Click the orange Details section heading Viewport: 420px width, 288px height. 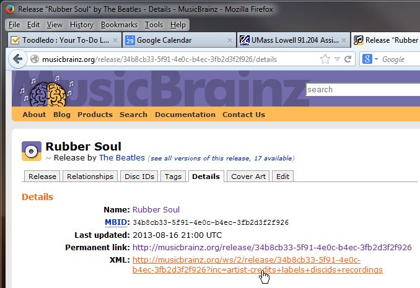[38, 197]
